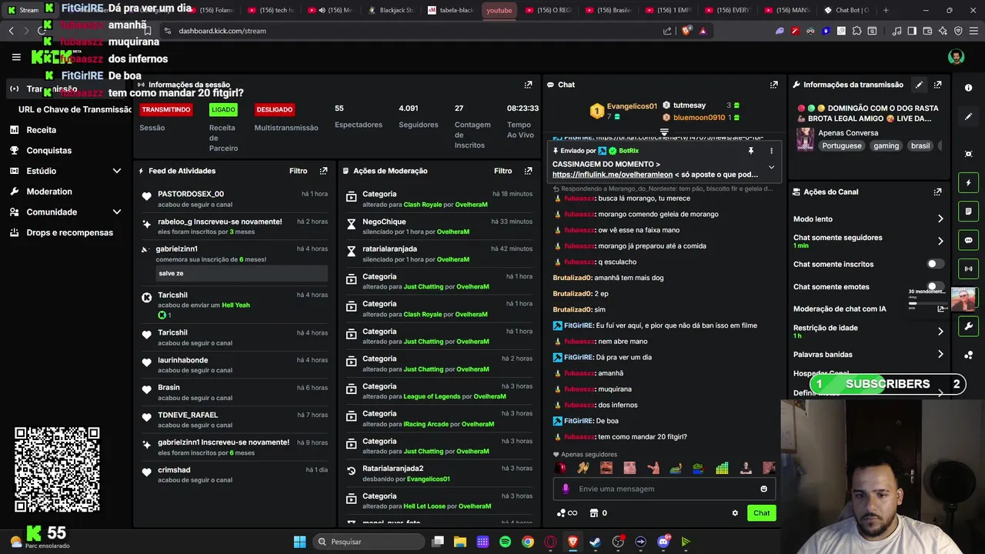Screen dimensions: 985x554
Task: Open the channel points icon below chat
Action: pyautogui.click(x=566, y=513)
